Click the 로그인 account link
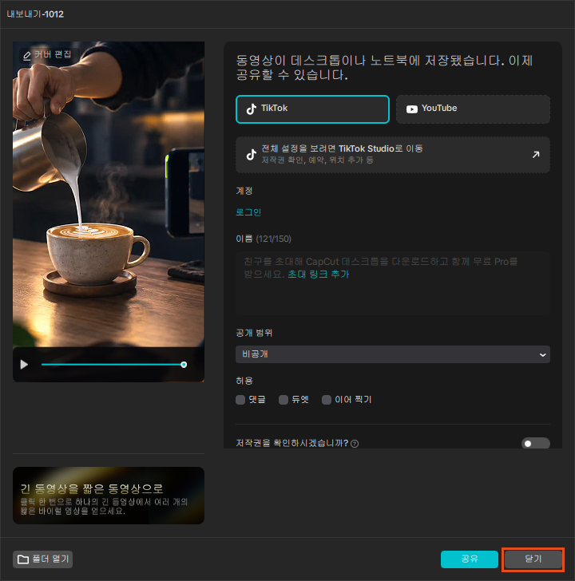Viewport: 575px width, 581px height. pyautogui.click(x=248, y=212)
